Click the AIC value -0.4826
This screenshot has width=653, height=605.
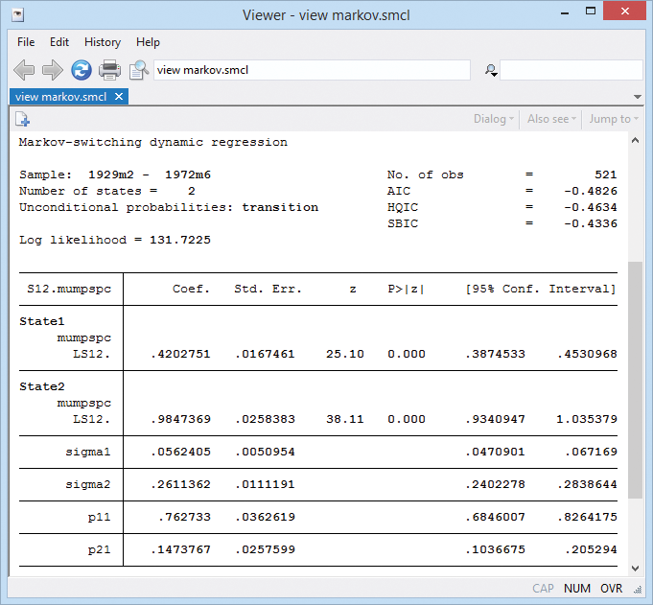591,191
